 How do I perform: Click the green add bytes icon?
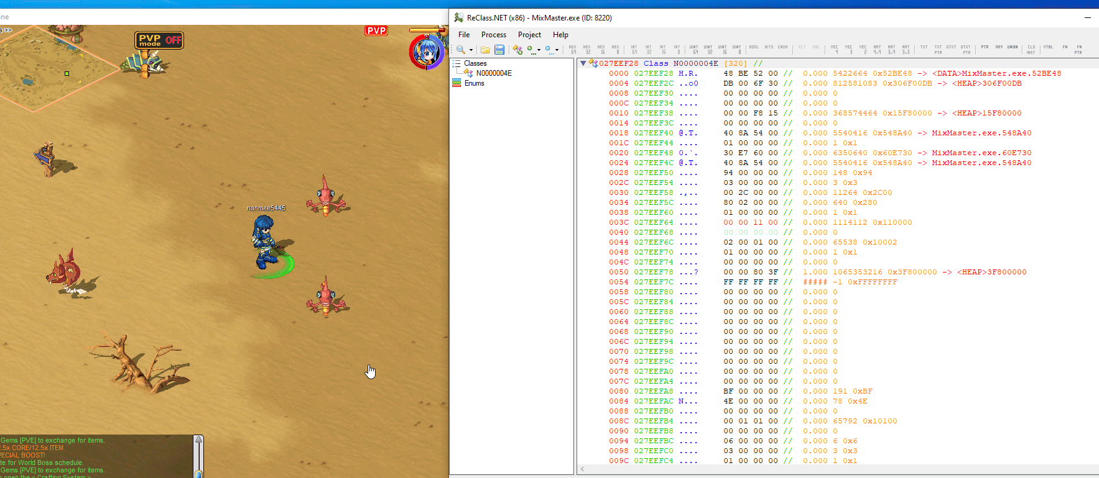[531, 49]
